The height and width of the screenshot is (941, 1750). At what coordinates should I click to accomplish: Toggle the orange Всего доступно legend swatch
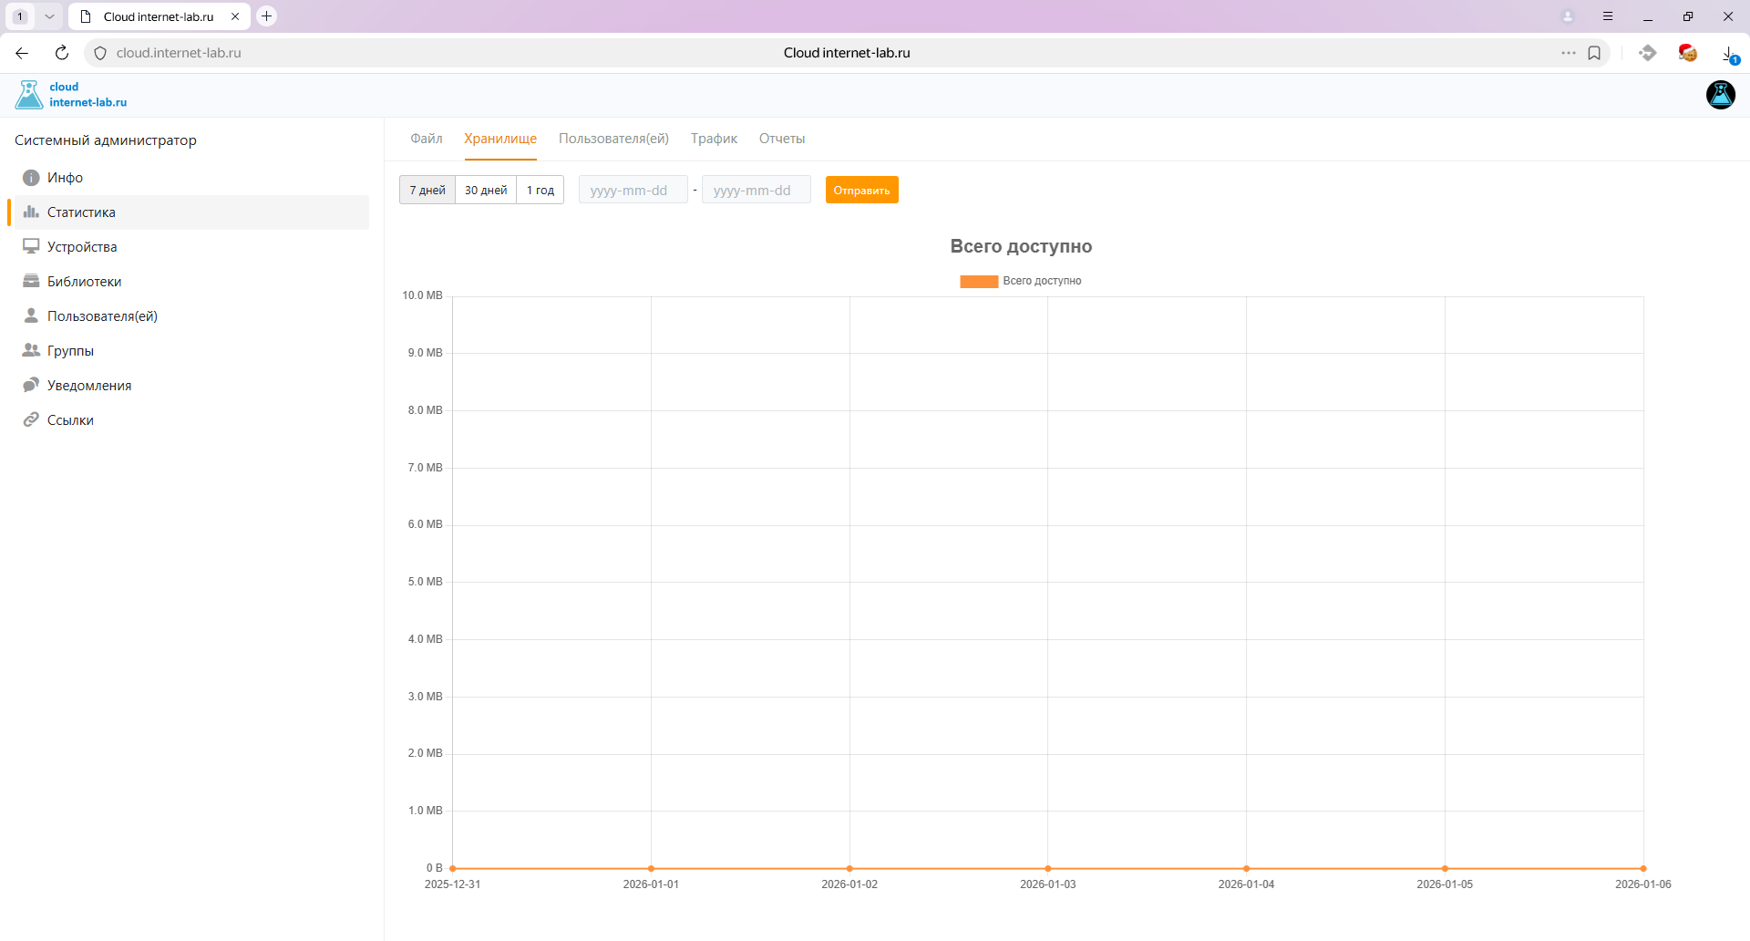point(979,282)
